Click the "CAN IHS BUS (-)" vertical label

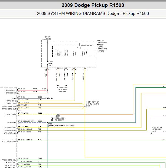58,53
